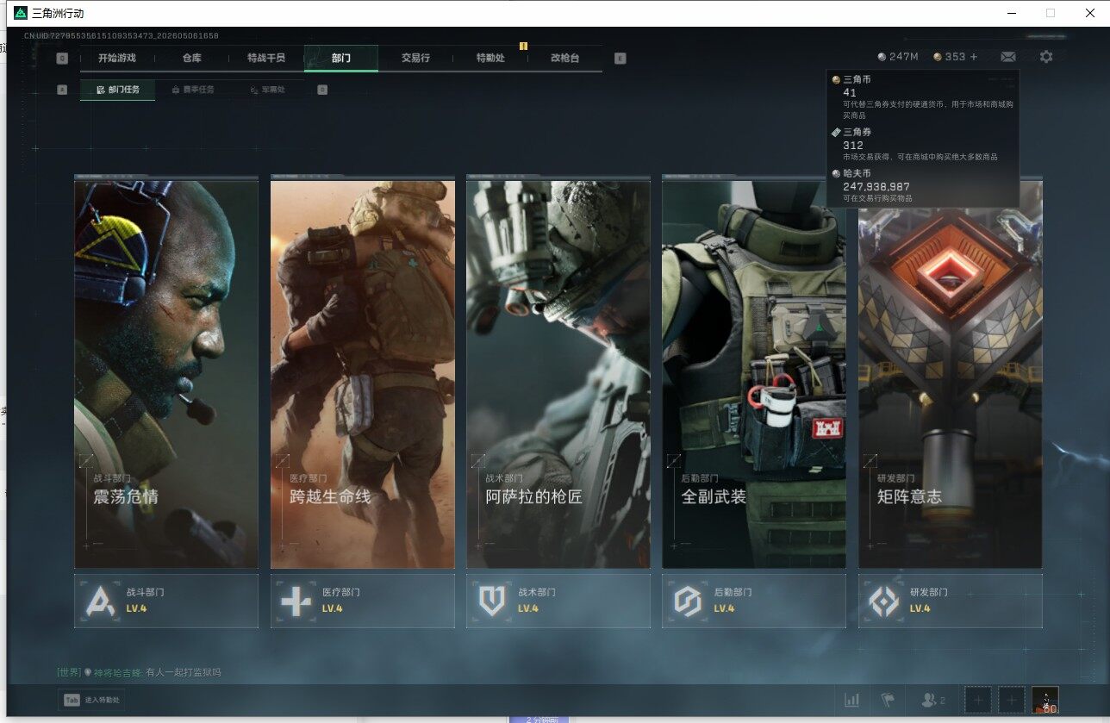
Task: Click the 战术部门 LV.4 panel
Action: (x=558, y=601)
